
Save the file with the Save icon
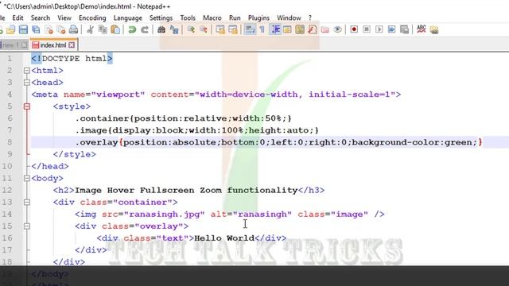(x=23, y=30)
